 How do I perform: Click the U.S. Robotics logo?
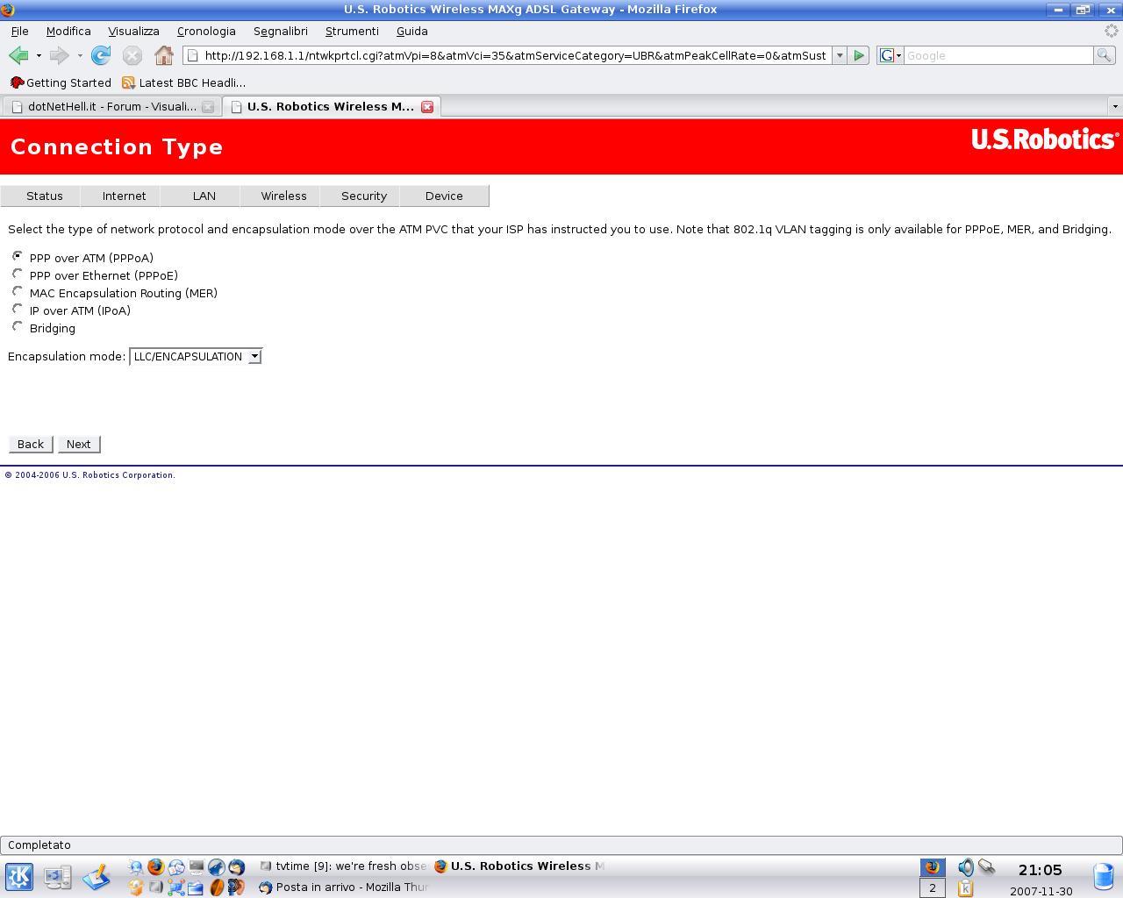1044,139
